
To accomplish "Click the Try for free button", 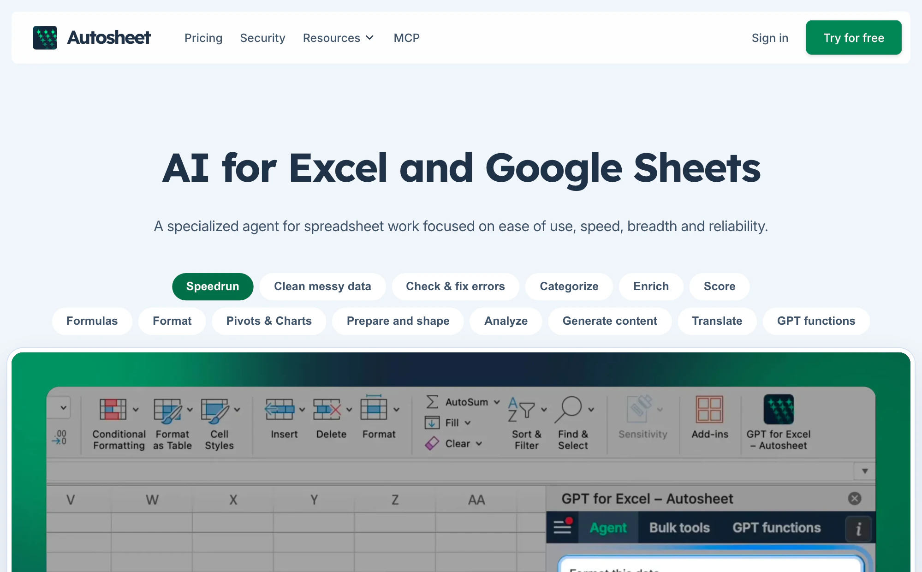I will (x=854, y=38).
